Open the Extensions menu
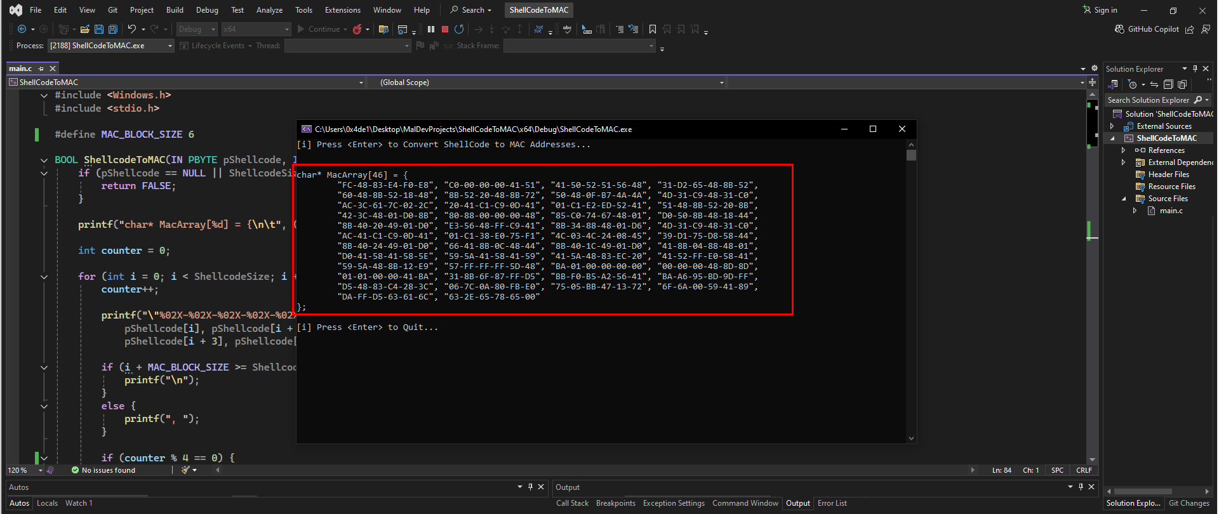 point(342,10)
